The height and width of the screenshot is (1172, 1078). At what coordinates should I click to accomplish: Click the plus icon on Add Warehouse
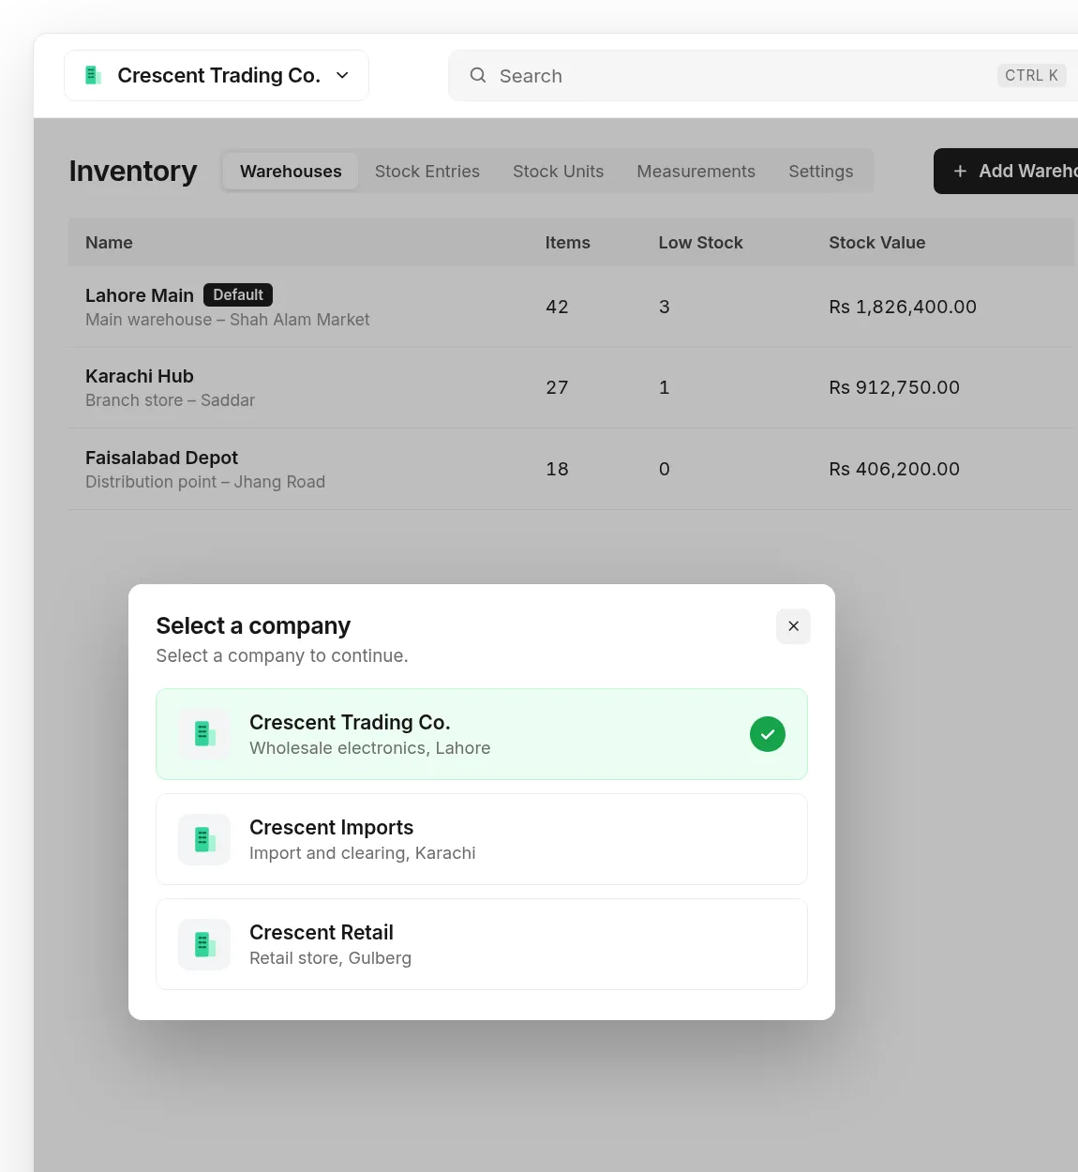click(960, 172)
